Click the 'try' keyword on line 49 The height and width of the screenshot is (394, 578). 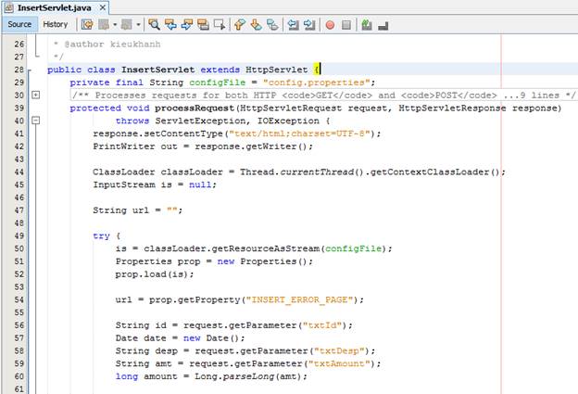click(x=101, y=236)
